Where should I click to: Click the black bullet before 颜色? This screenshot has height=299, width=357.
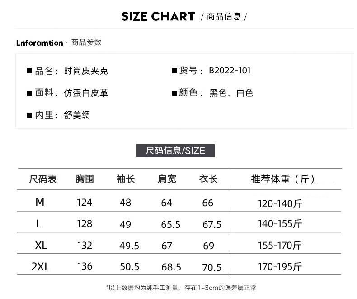[174, 93]
